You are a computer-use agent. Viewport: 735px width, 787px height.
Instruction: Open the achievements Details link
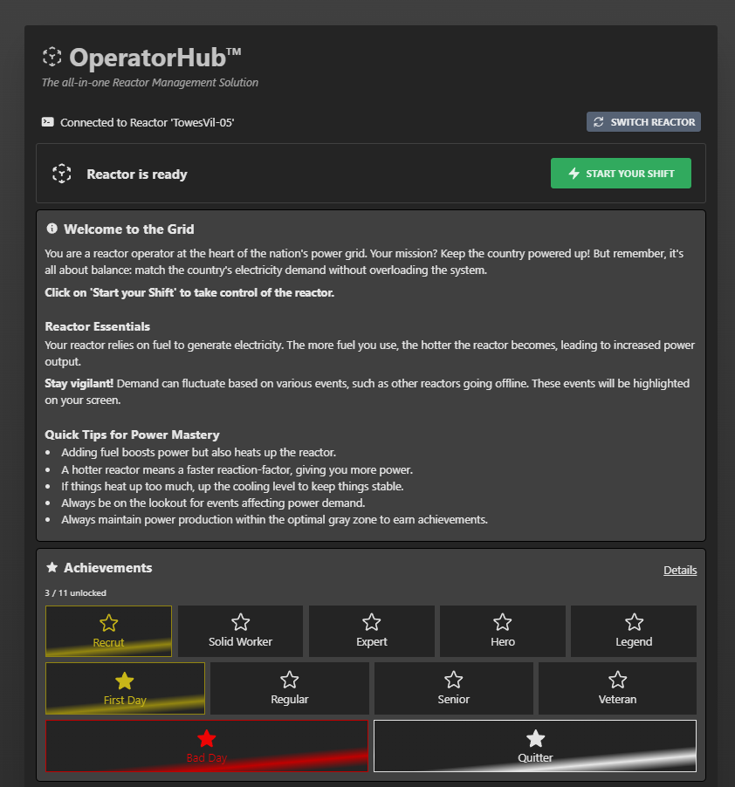pos(680,570)
